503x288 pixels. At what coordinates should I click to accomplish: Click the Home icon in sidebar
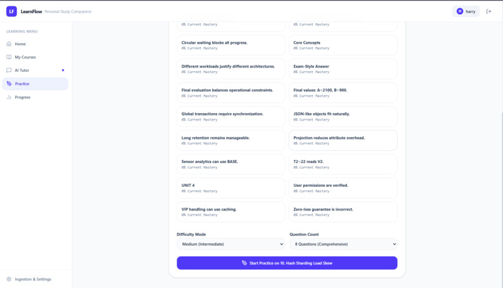[x=9, y=44]
